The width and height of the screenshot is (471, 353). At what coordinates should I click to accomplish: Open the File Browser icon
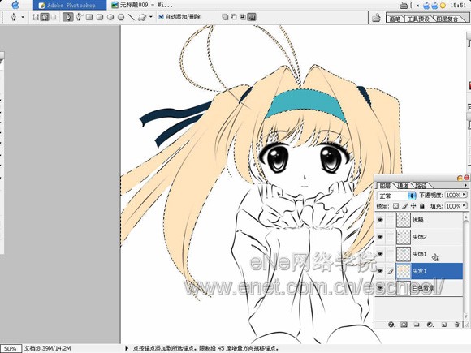(x=376, y=18)
